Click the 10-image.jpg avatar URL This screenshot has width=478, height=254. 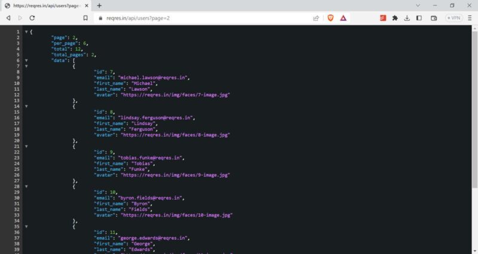tap(176, 215)
